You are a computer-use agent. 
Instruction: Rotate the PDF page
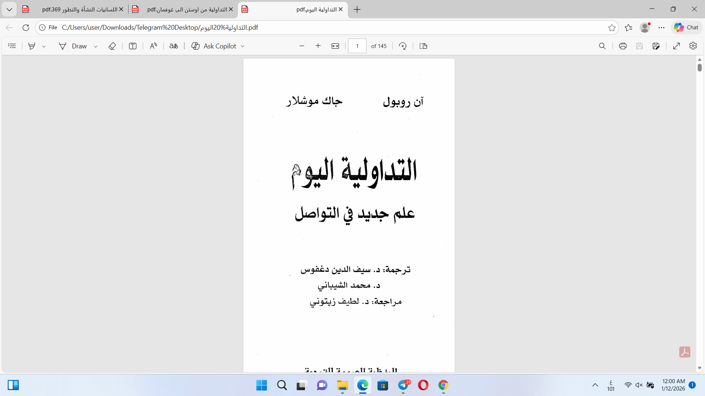coord(403,46)
